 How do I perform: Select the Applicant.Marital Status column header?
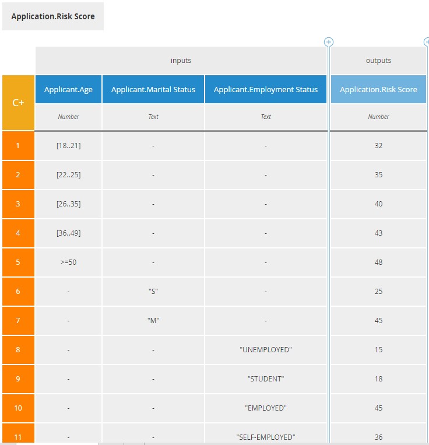pyautogui.click(x=153, y=90)
